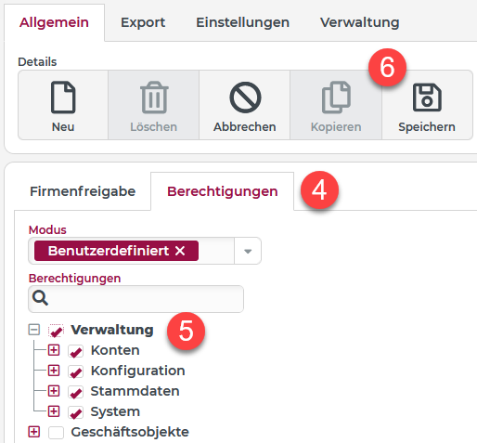Check the Geschäftsobjekte checkbox
Viewport: 477px width, 443px height.
point(56,433)
